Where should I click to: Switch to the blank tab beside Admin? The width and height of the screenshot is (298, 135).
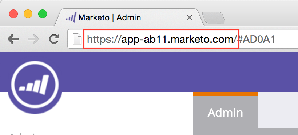coord(278,110)
